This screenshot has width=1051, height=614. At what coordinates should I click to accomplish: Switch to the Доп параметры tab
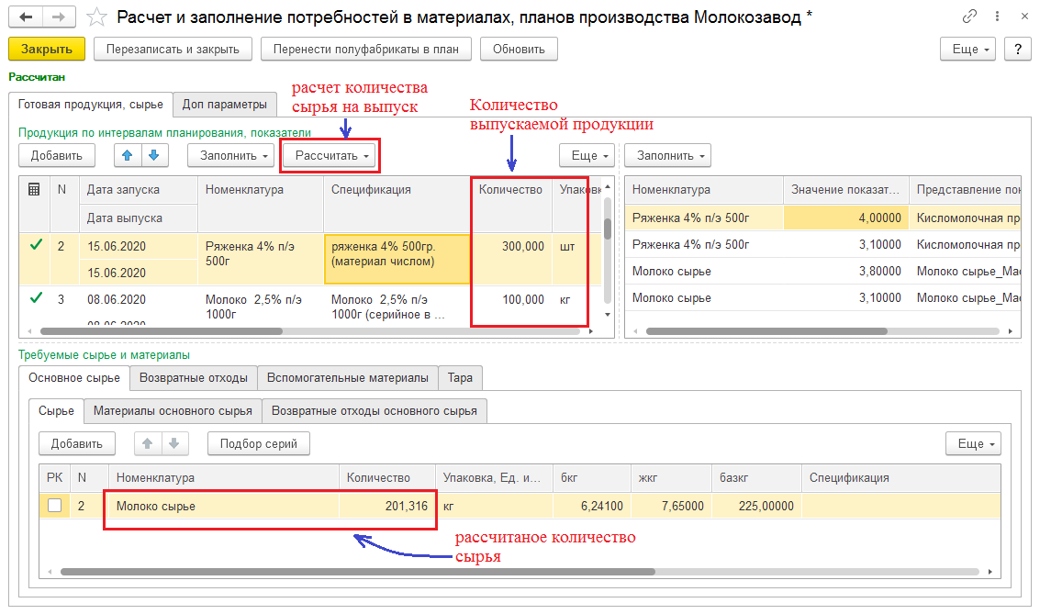(225, 105)
